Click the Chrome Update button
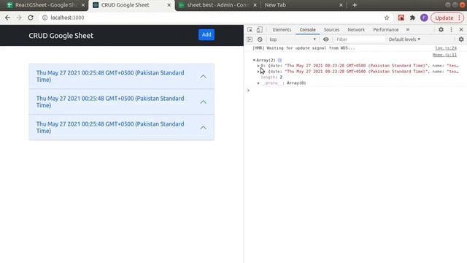 tap(447, 18)
